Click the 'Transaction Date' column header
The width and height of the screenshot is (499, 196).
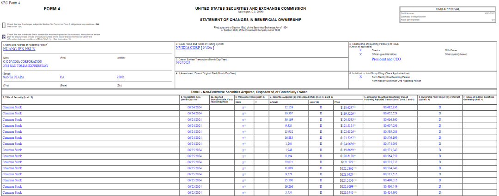coord(191,98)
